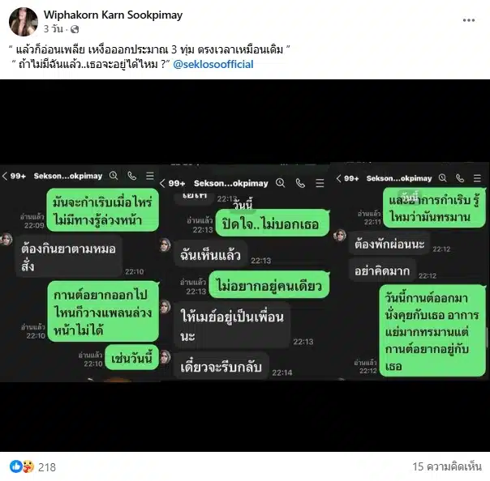490x481 pixels.
Task: Open the hamburger menu in left chat header
Action: [150, 176]
